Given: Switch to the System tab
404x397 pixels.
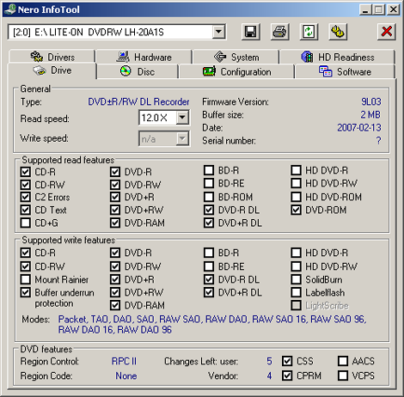Looking at the screenshot, I should (236, 57).
